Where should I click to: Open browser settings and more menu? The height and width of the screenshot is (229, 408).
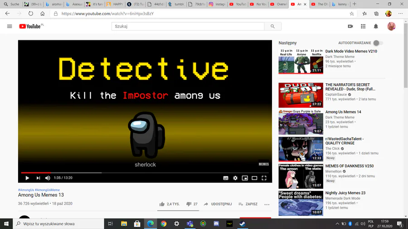[x=400, y=14]
